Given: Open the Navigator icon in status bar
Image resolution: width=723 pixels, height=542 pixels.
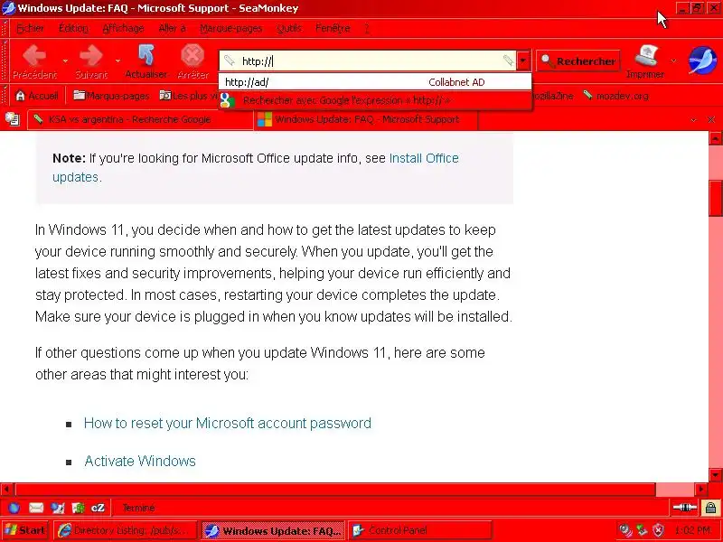Looking at the screenshot, I should click(x=14, y=508).
